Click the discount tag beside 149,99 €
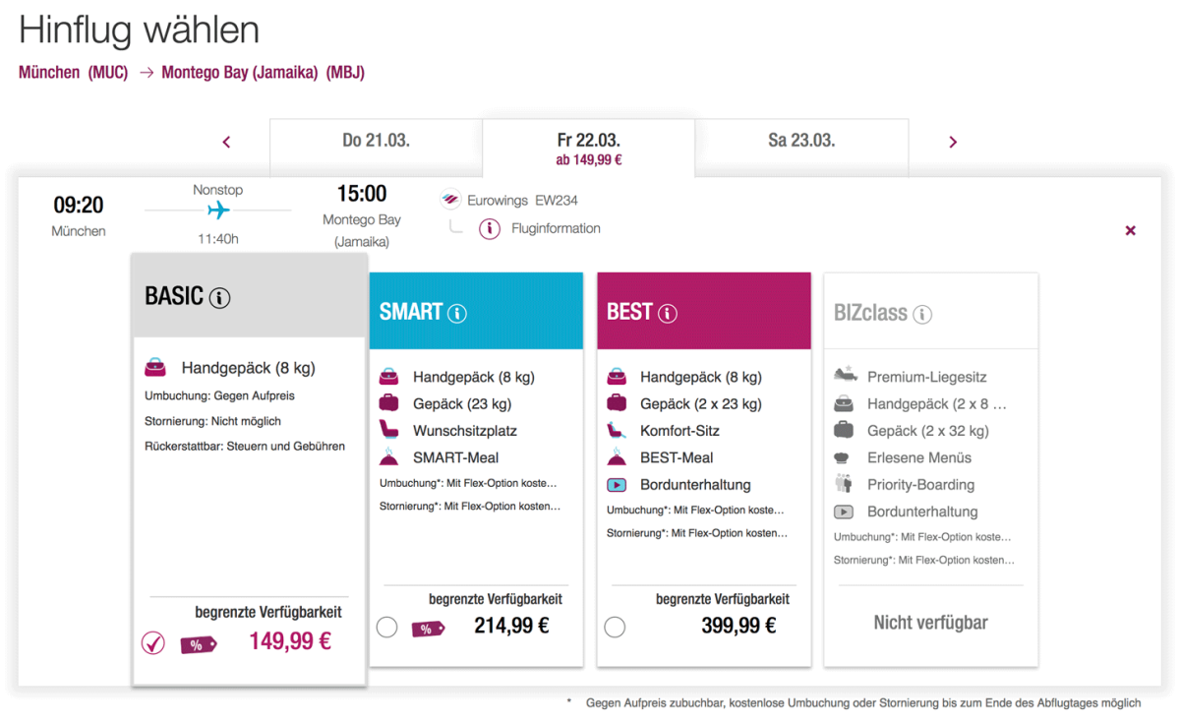Screen dimensions: 1180x723 [198, 644]
